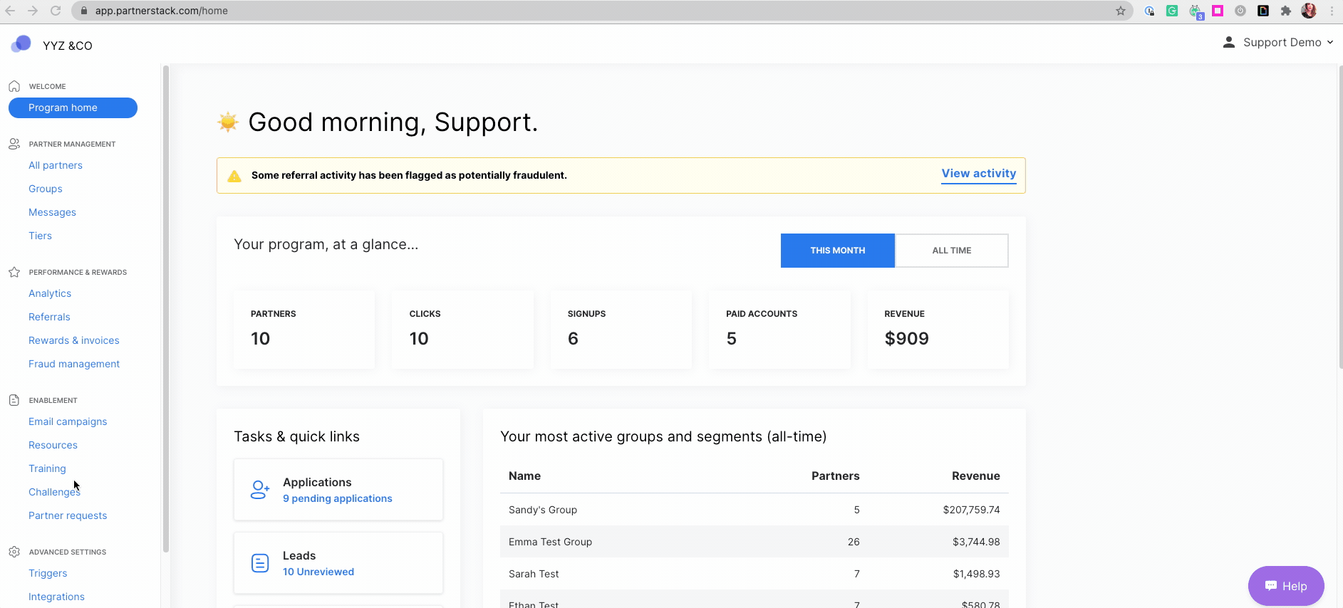This screenshot has width=1343, height=608.
Task: Click the Revenue column header
Action: [x=976, y=476]
